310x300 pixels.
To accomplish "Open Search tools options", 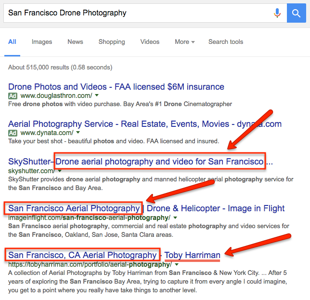I will pos(226,42).
